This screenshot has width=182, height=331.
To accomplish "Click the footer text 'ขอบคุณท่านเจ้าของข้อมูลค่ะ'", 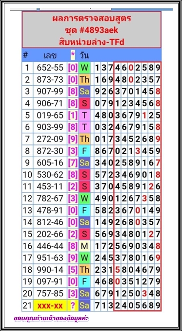I will click(x=51, y=319).
